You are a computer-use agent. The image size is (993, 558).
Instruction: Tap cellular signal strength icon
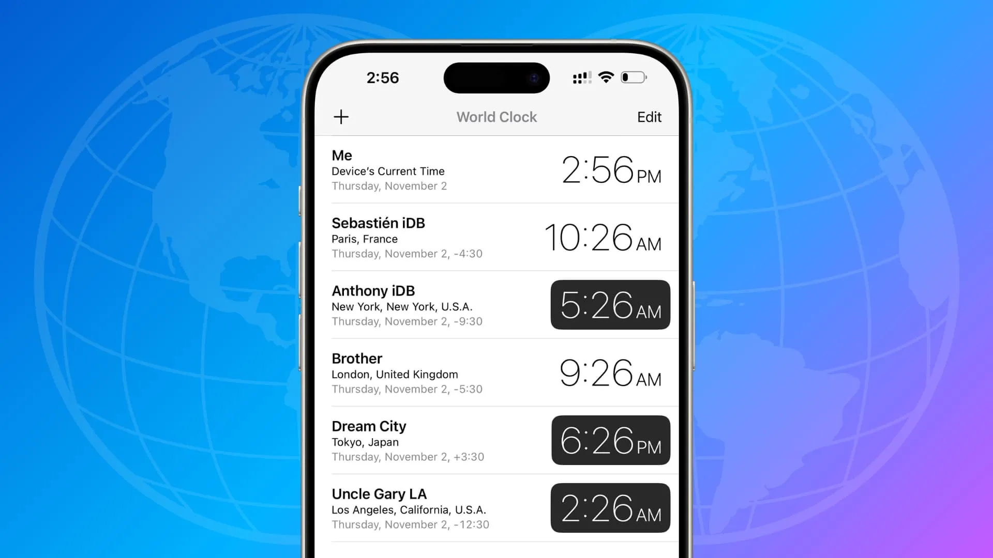point(580,78)
